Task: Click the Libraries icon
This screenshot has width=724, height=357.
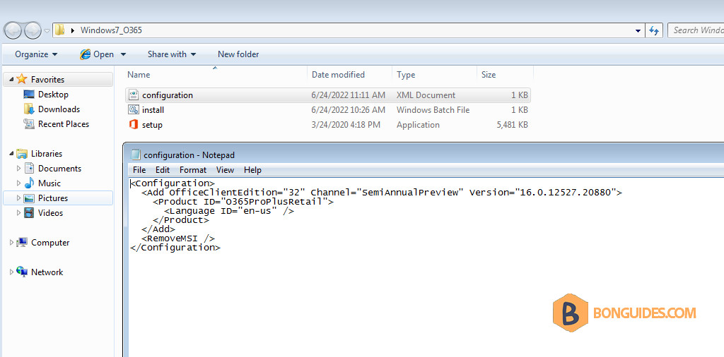Action: (x=21, y=154)
